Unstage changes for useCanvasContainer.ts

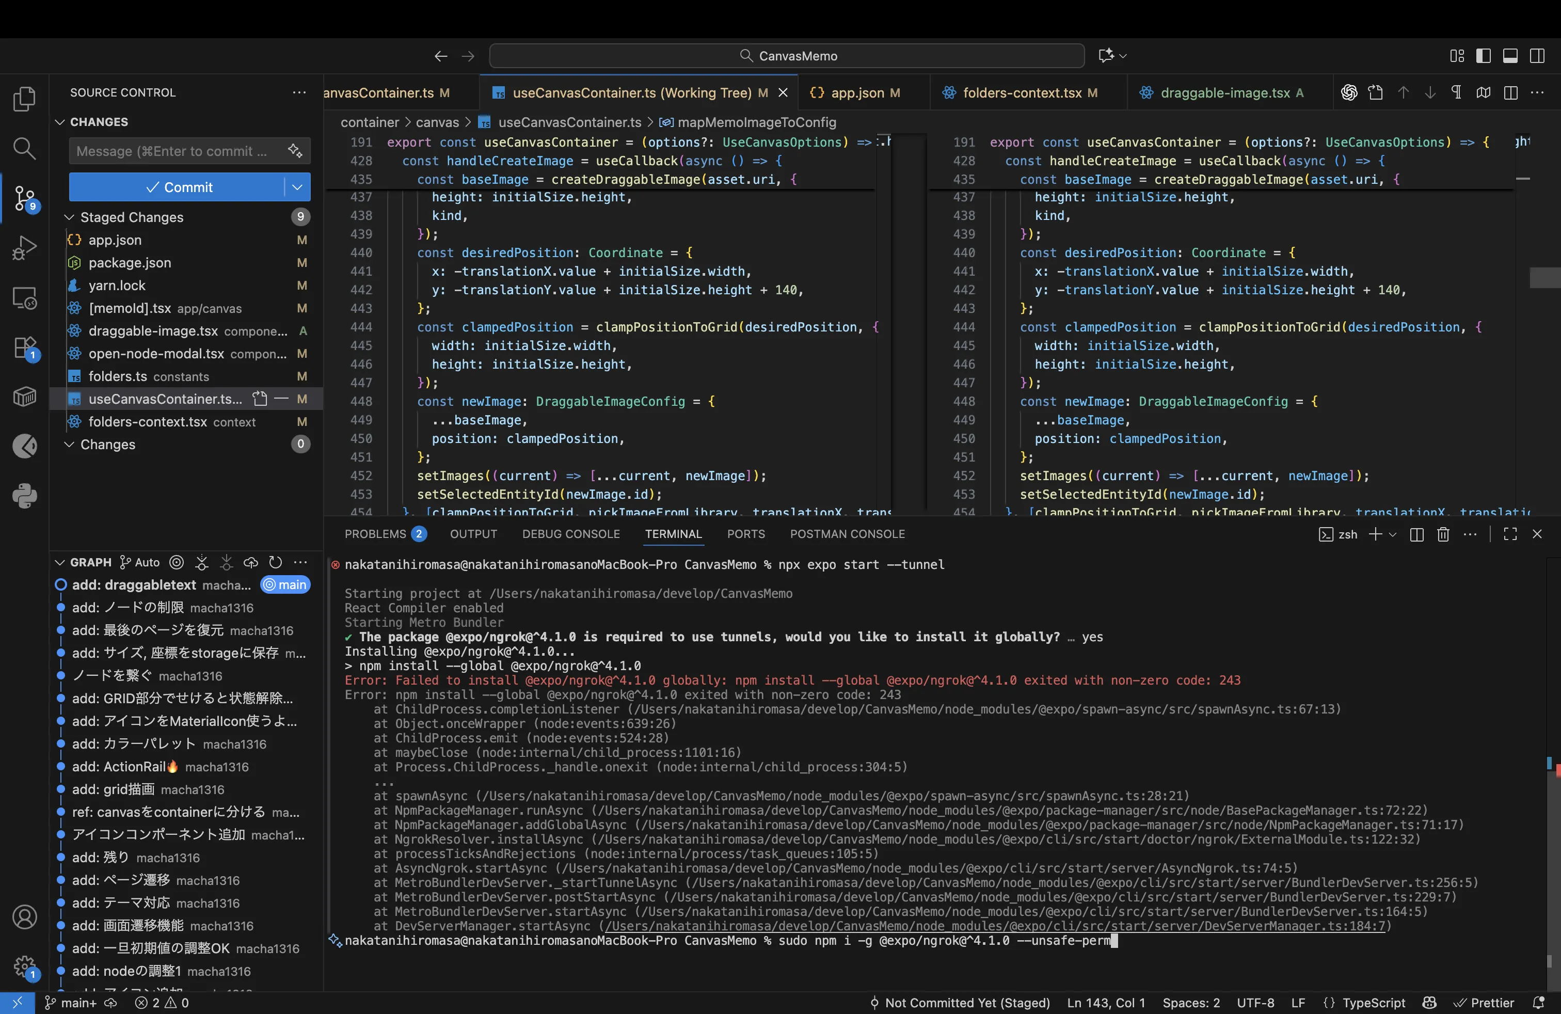point(281,399)
